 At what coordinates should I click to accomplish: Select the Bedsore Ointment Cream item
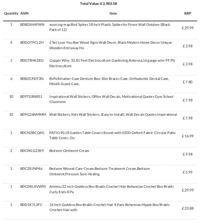69,151
